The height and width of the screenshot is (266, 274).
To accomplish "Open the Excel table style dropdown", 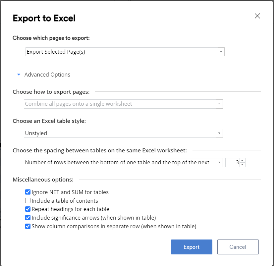I will (x=123, y=133).
